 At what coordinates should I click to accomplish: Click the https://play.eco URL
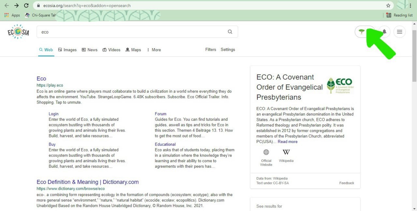50,85
